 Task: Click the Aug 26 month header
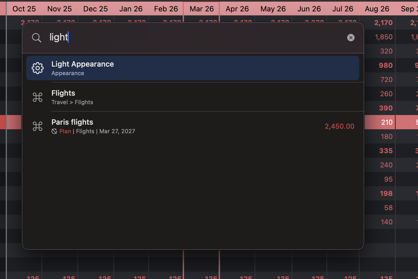coord(377,9)
